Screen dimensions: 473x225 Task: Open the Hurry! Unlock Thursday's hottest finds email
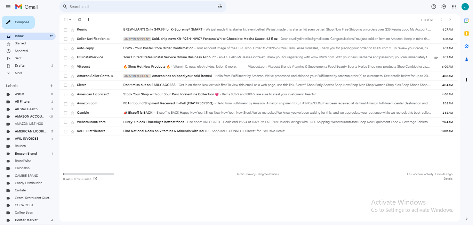[x=257, y=122]
